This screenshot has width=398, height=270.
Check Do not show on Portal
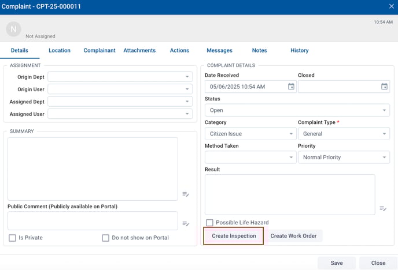tap(105, 238)
